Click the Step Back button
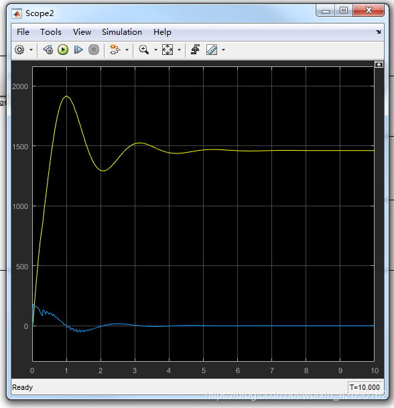Screen dimensions: 394x408 pyautogui.click(x=48, y=50)
